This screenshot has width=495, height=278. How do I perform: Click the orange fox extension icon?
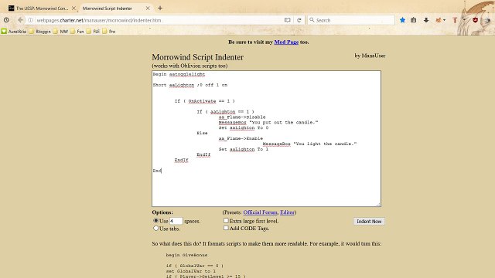coord(439,20)
